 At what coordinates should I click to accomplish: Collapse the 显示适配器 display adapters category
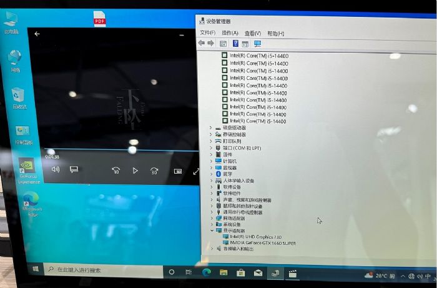211,231
